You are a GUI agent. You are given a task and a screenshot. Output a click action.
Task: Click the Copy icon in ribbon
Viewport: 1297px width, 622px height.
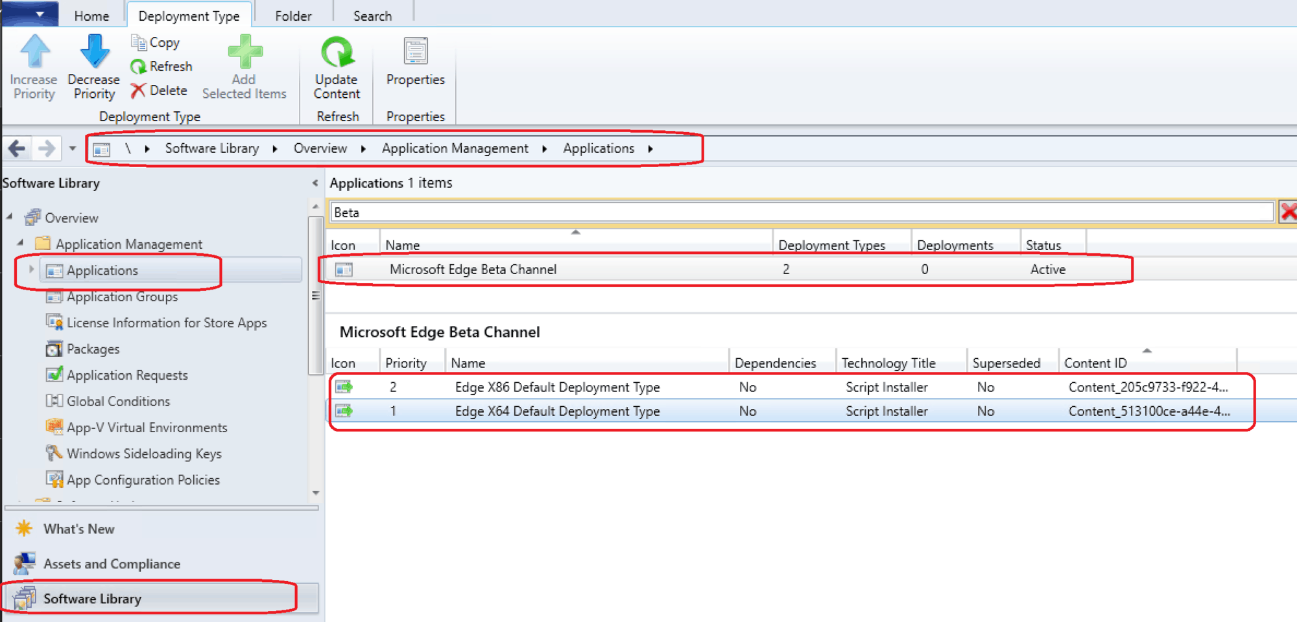pyautogui.click(x=139, y=43)
